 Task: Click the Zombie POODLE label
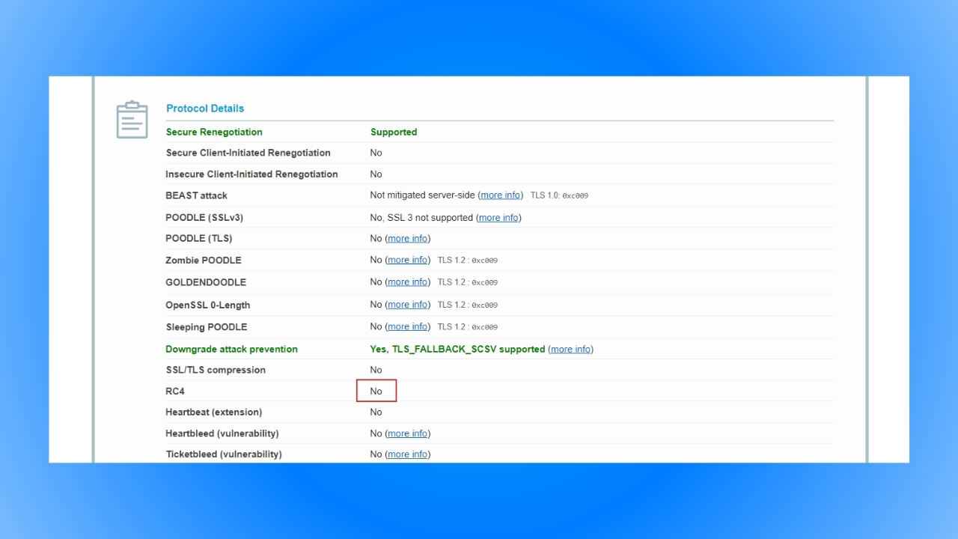[204, 261]
